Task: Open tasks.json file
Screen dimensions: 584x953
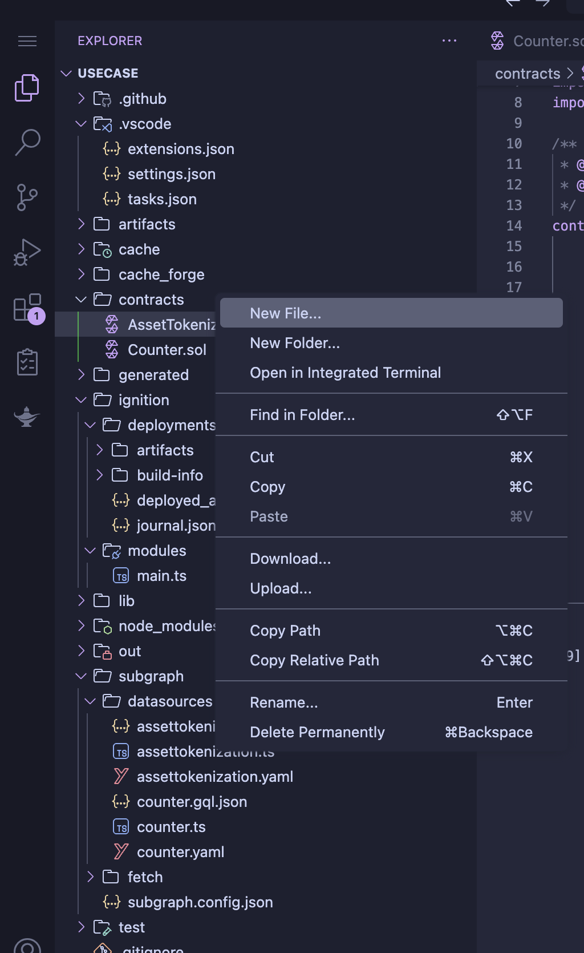Action: 162,199
